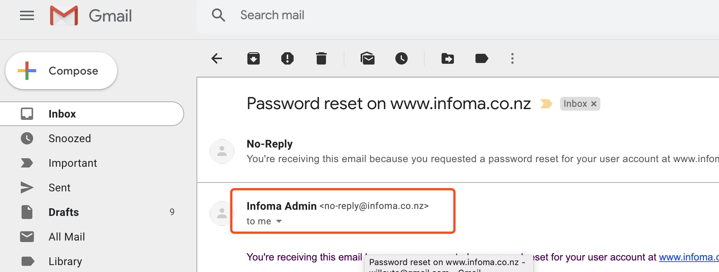Open the main hamburger menu

pyautogui.click(x=27, y=15)
